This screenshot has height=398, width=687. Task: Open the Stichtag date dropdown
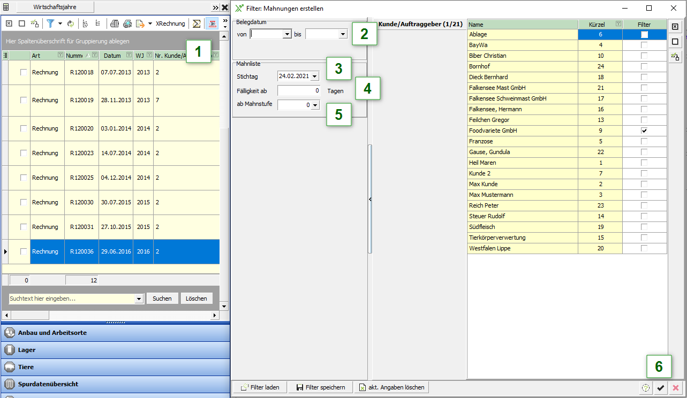(x=314, y=76)
